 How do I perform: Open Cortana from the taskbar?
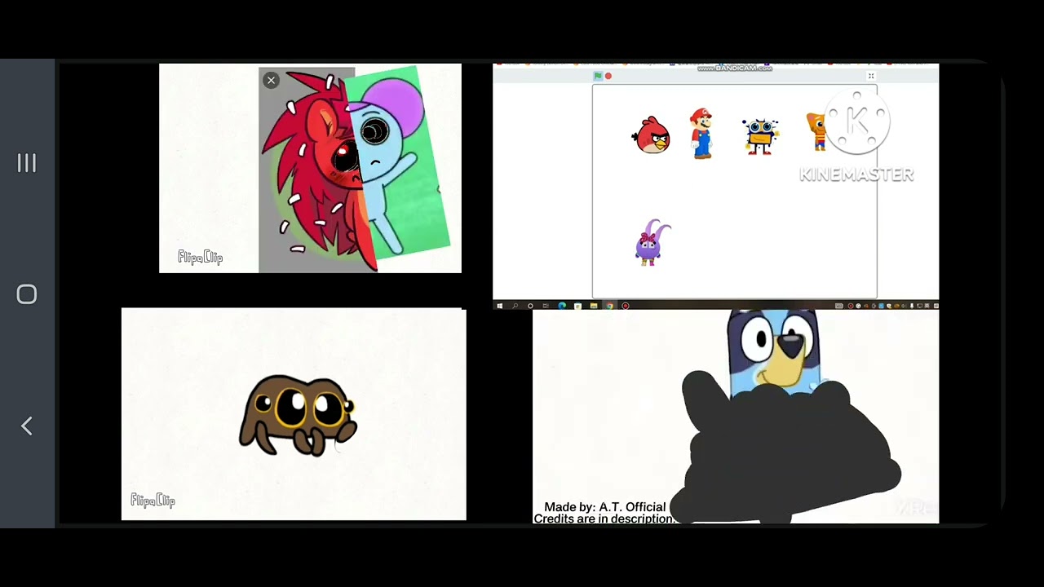point(530,306)
